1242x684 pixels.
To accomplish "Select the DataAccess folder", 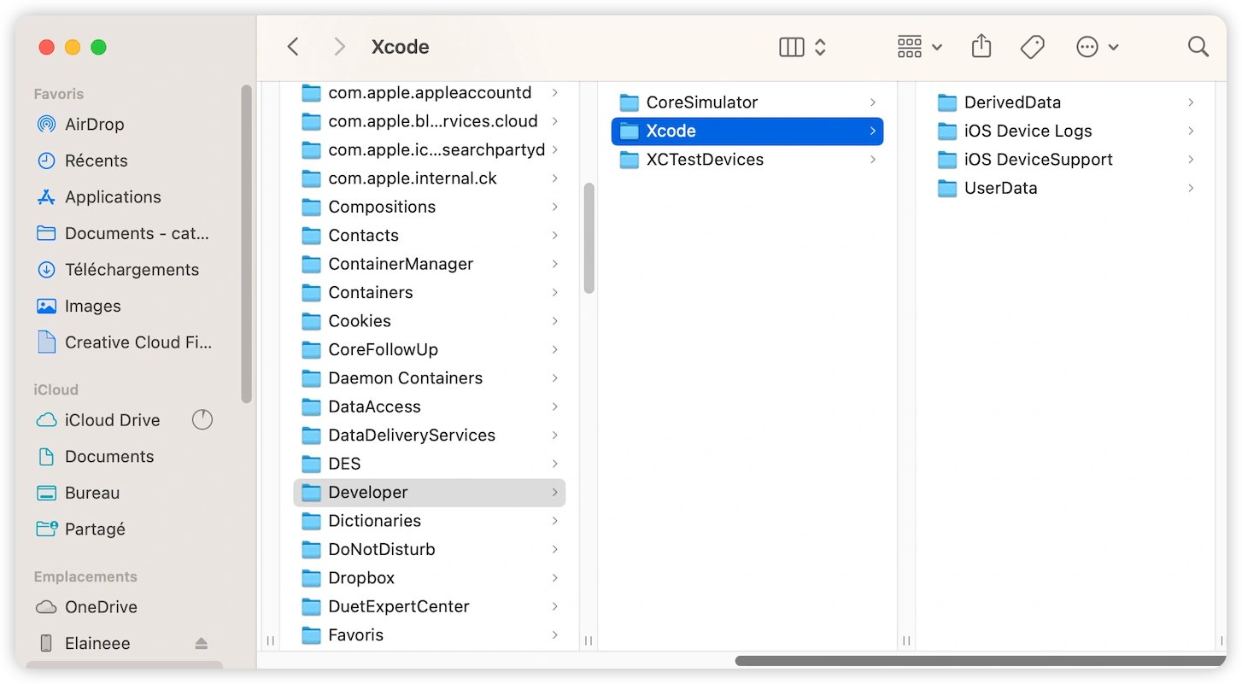I will [430, 406].
